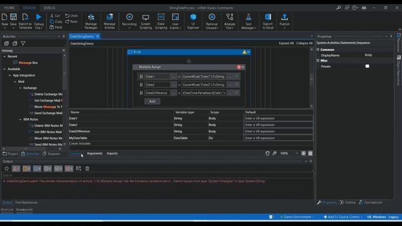Collapse the App Integration tree node
The image size is (402, 226).
tap(10, 75)
